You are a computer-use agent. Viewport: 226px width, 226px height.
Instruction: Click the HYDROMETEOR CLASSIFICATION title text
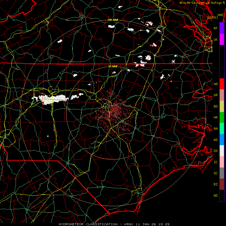(x=88, y=224)
